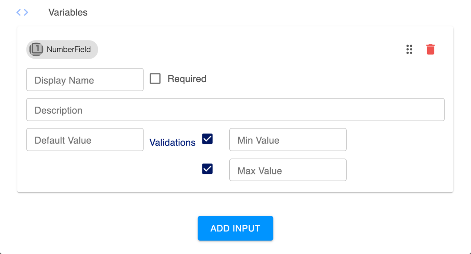471x254 pixels.
Task: Uncheck the Min Value validation checkbox
Action: (207, 139)
